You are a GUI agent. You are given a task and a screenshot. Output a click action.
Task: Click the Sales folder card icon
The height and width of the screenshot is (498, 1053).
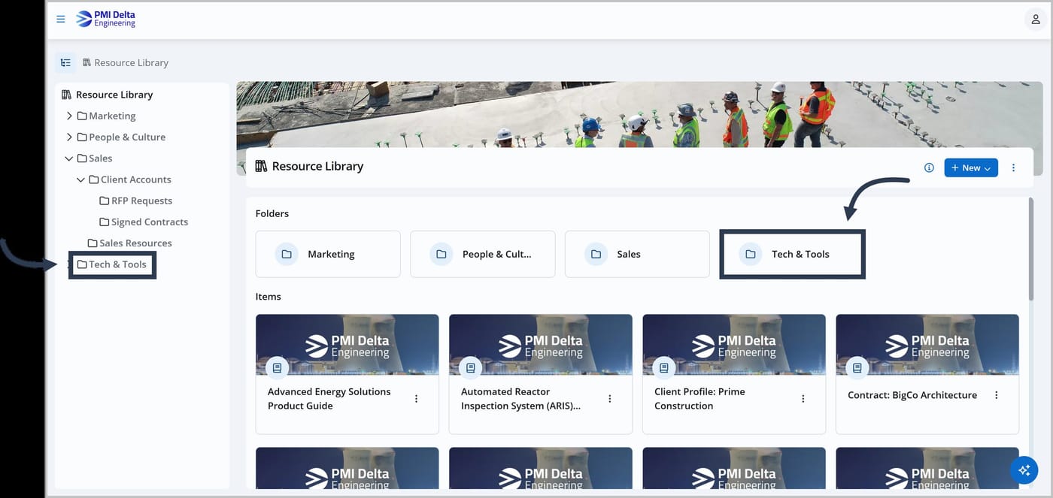596,254
